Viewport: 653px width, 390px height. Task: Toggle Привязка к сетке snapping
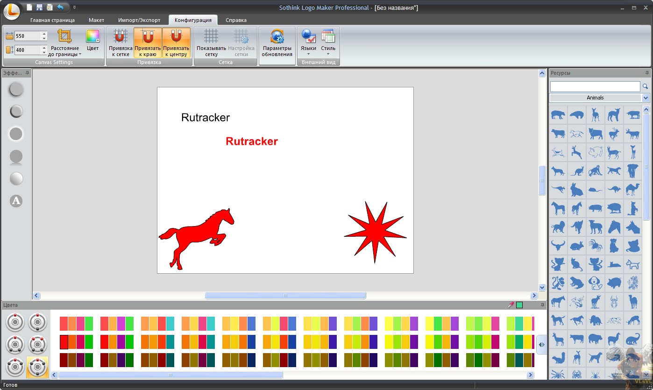coord(121,43)
